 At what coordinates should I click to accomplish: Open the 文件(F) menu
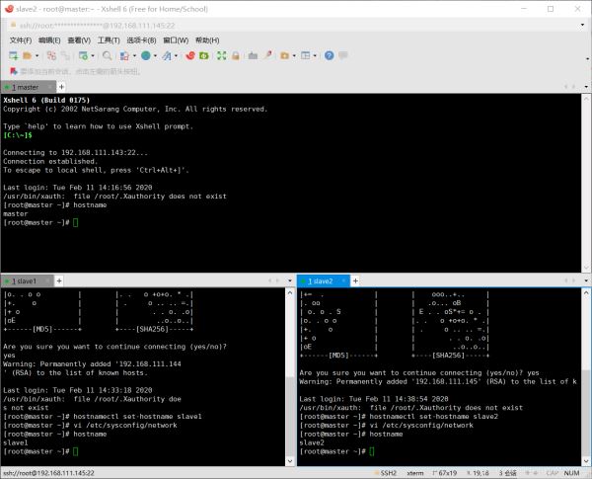click(21, 40)
